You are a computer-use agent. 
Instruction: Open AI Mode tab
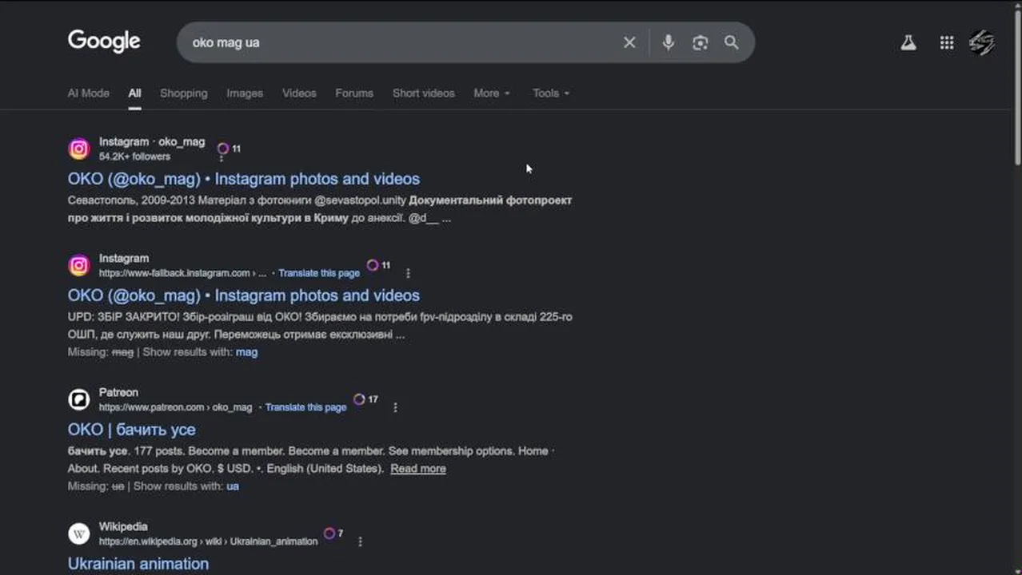point(88,93)
